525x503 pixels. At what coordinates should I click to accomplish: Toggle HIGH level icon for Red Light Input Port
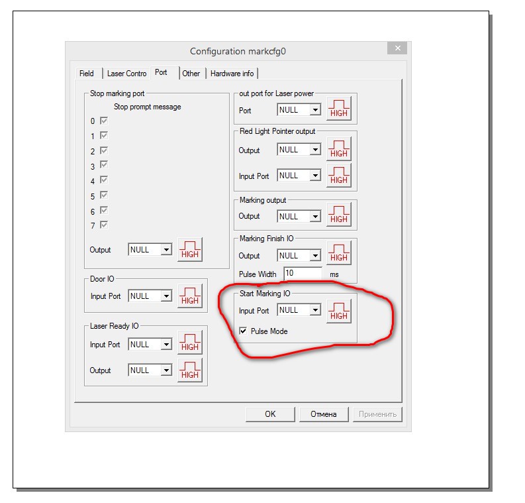338,176
